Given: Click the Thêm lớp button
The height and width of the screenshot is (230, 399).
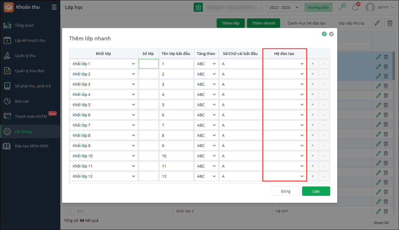Looking at the screenshot, I should [231, 23].
